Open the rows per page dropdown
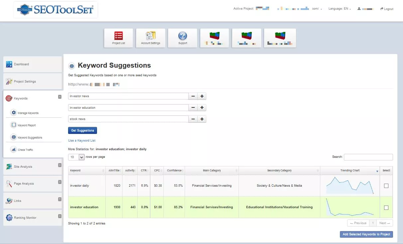403x244 pixels. click(76, 157)
